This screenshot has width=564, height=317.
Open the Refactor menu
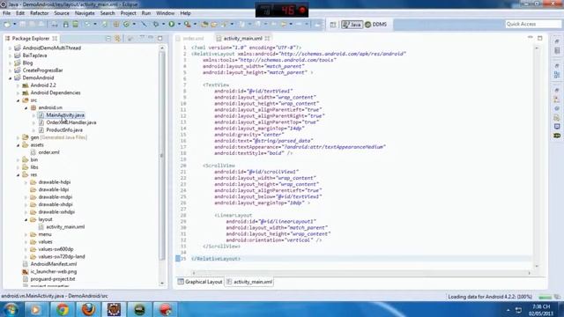coord(39,13)
